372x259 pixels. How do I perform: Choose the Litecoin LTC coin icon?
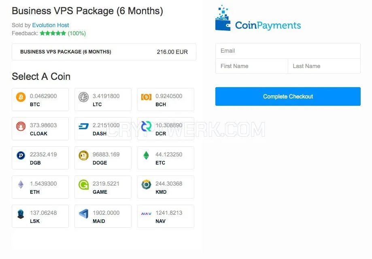(x=83, y=97)
